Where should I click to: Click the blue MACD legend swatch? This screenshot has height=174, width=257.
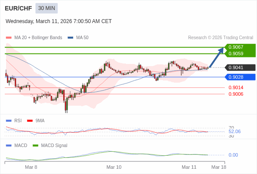(9, 146)
